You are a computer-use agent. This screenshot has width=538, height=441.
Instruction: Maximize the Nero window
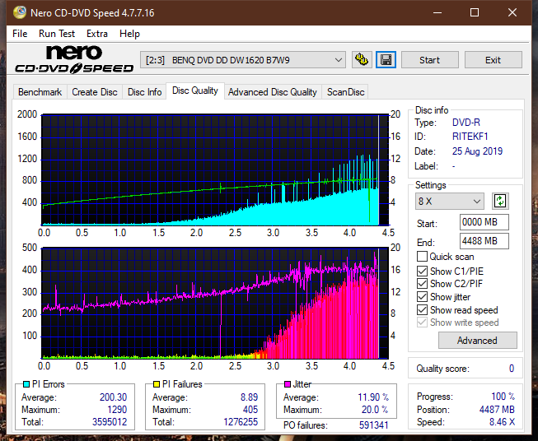click(x=475, y=12)
